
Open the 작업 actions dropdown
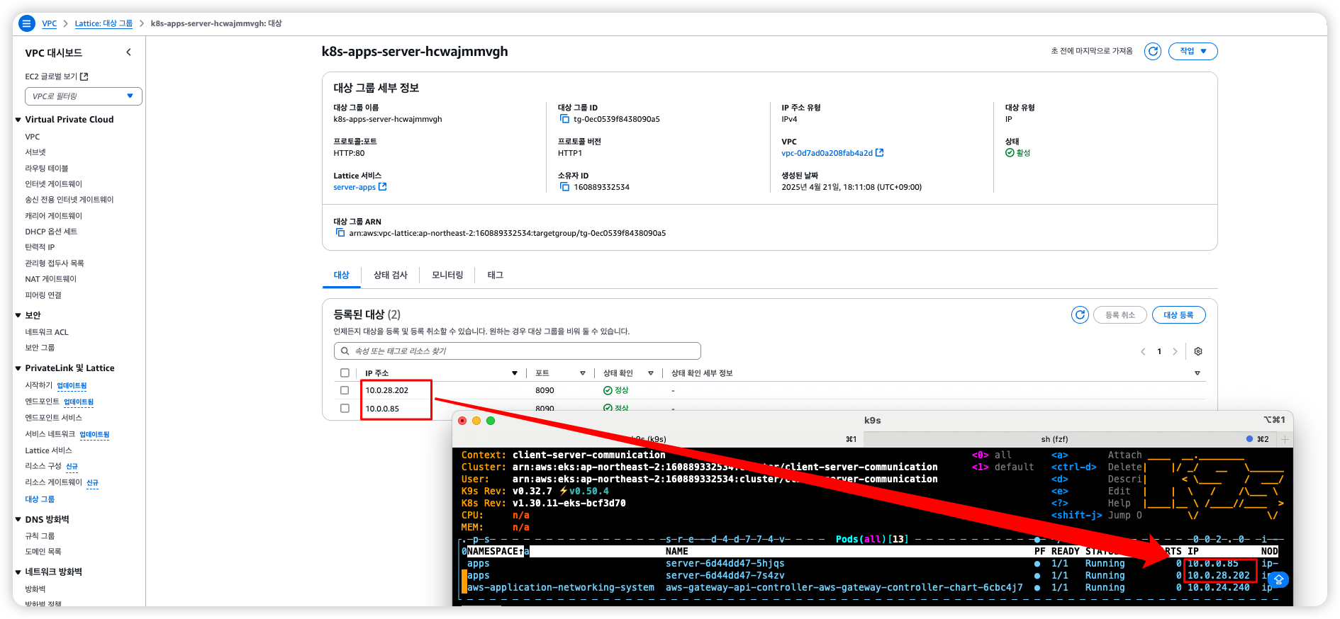(1193, 51)
